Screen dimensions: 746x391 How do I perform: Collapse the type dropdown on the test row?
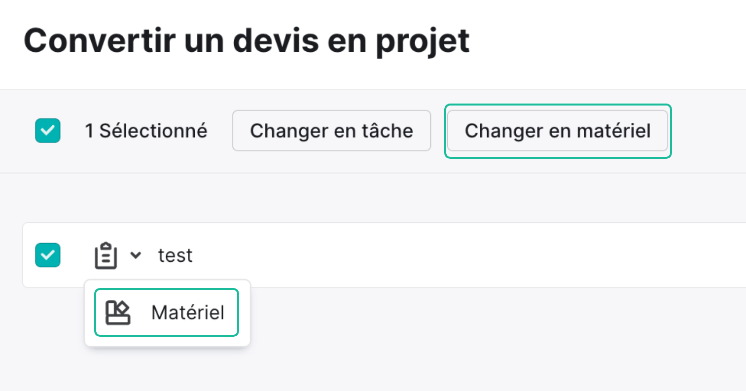pos(136,255)
